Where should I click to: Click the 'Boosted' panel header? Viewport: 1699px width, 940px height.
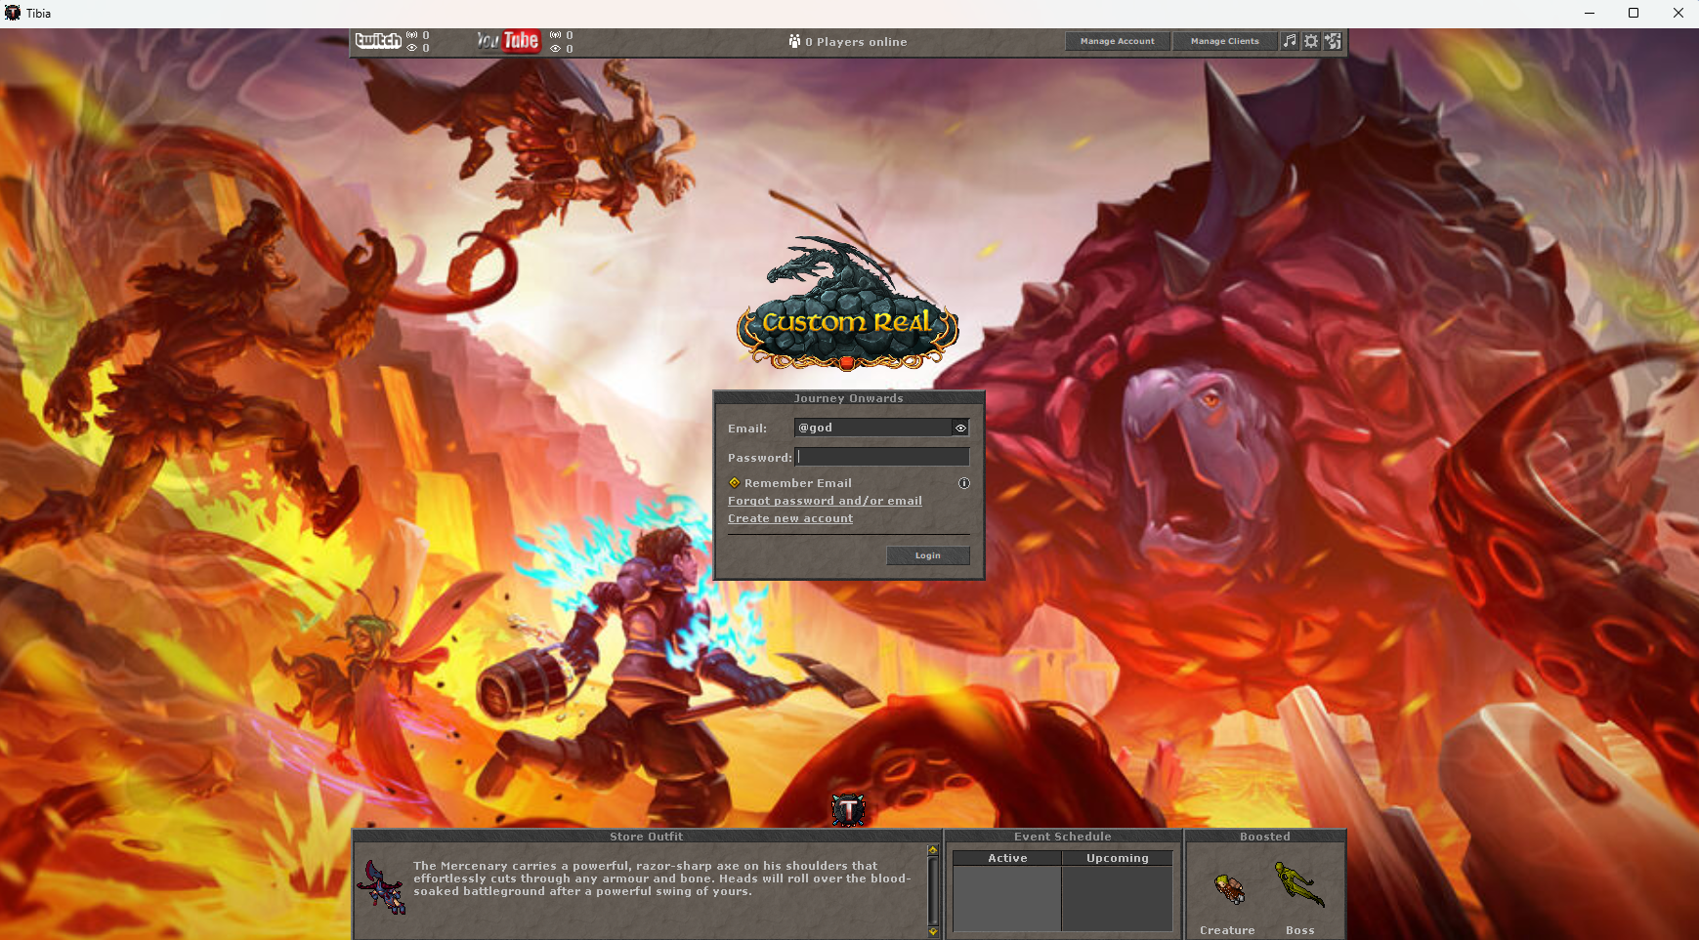(x=1265, y=837)
